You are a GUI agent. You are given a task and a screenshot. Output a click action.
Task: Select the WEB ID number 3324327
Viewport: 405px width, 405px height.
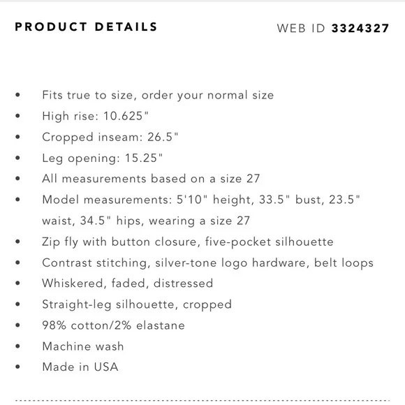tap(360, 28)
